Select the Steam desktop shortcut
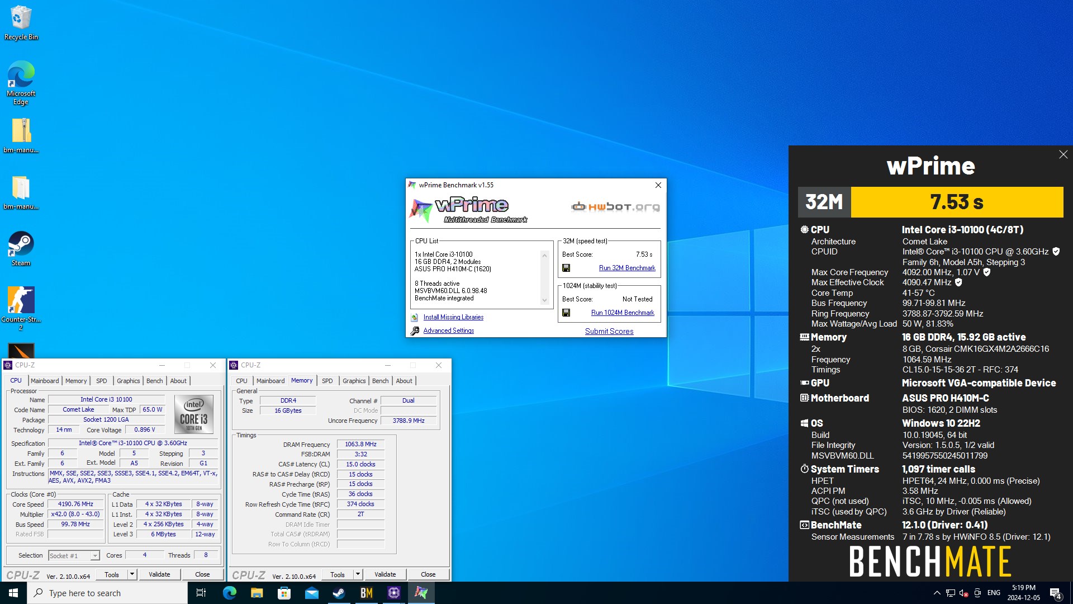 (x=21, y=248)
